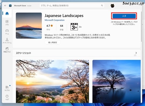Click the IARC 3+ rating badge
The height and width of the screenshot is (106, 145).
point(74,27)
